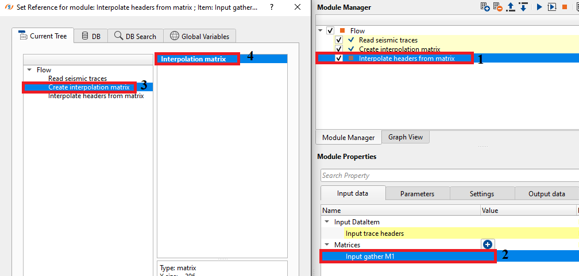Open the Output data properties tab
Screen dimensions: 579x276
tap(547, 194)
